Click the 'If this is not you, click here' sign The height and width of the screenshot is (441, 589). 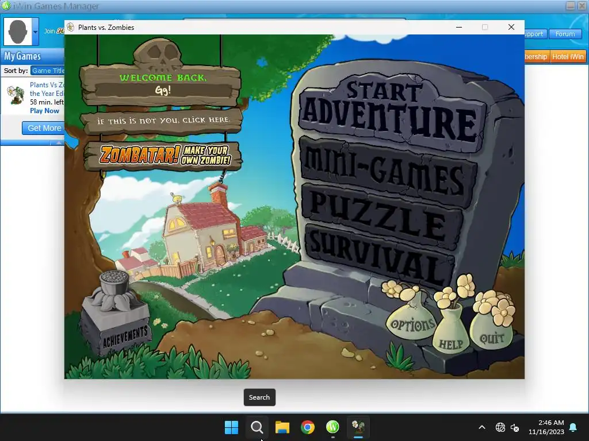[x=163, y=121]
